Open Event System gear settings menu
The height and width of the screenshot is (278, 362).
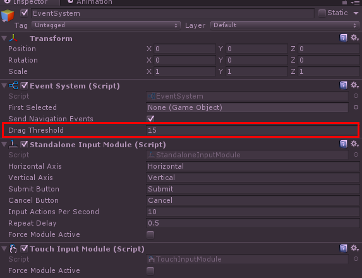coord(355,85)
